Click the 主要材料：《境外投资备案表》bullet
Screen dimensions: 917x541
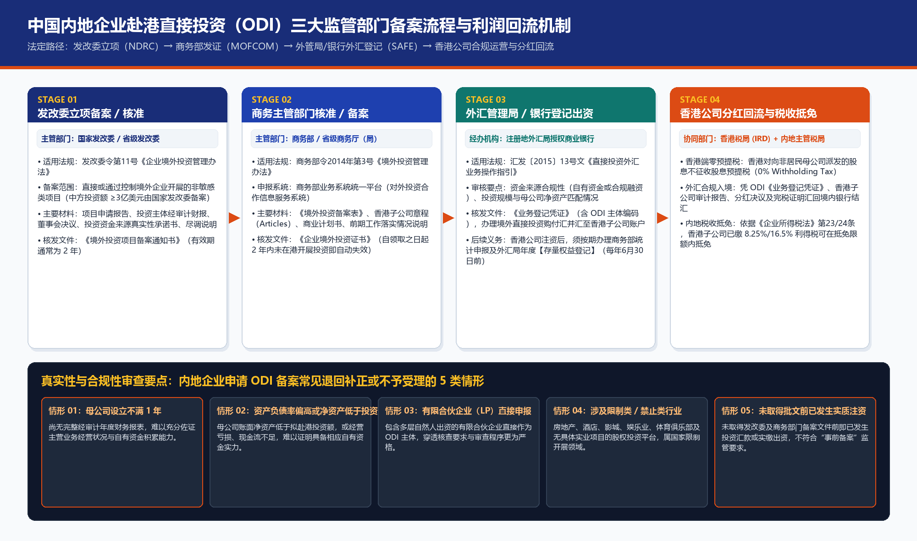(340, 218)
